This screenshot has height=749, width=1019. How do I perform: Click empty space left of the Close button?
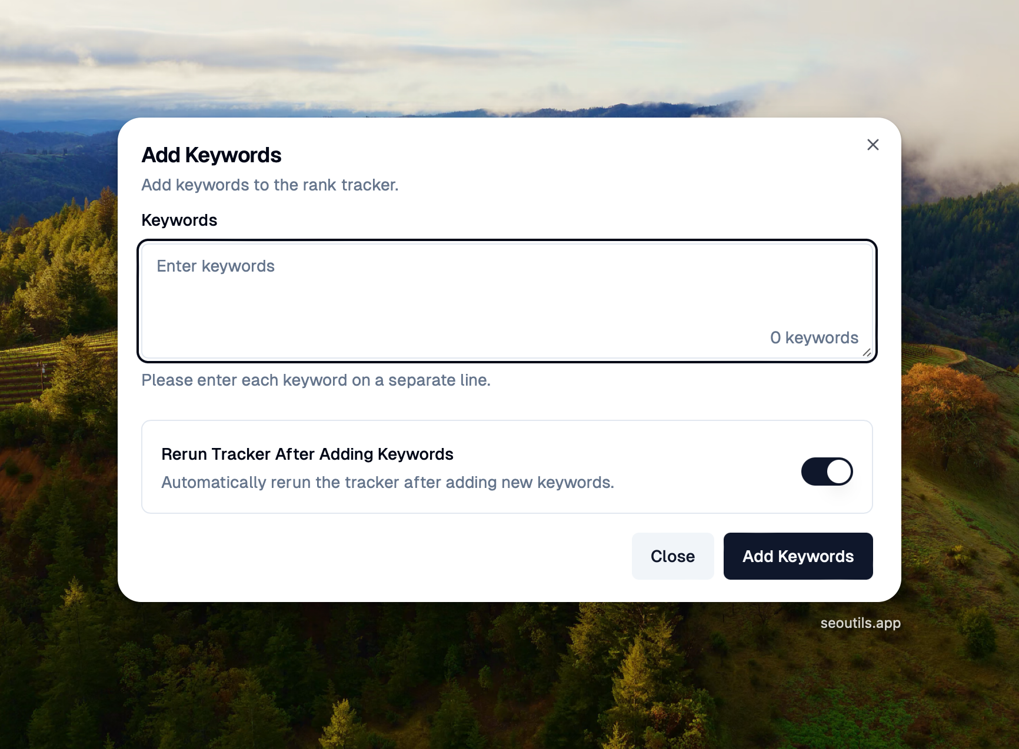coord(412,556)
